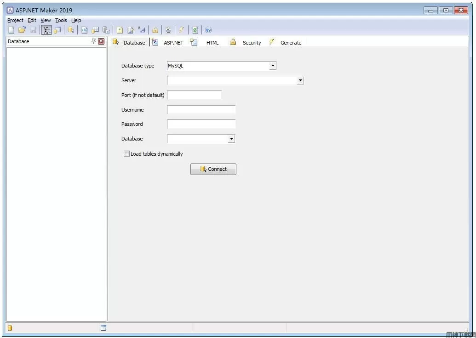Click the database connection toolbar icon

pyautogui.click(x=71, y=30)
